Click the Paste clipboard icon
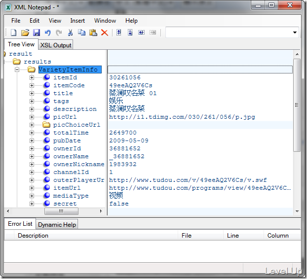The image size is (307, 279). tap(93, 33)
